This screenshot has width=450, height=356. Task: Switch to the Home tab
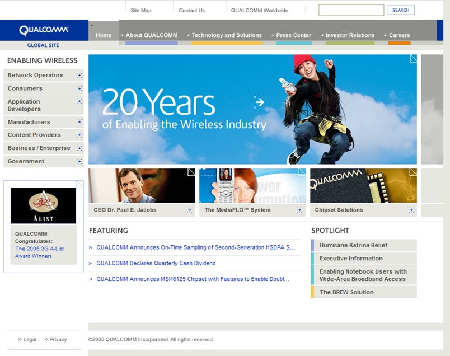(104, 35)
